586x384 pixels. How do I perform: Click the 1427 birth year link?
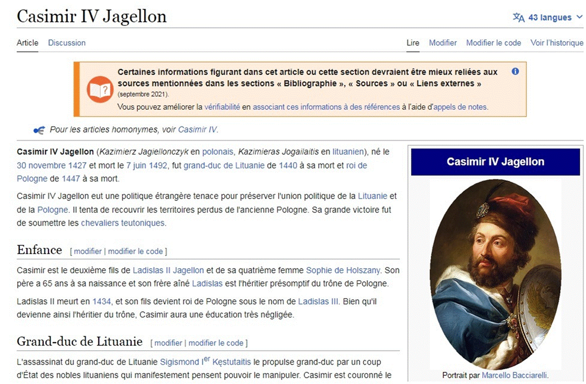77,165
